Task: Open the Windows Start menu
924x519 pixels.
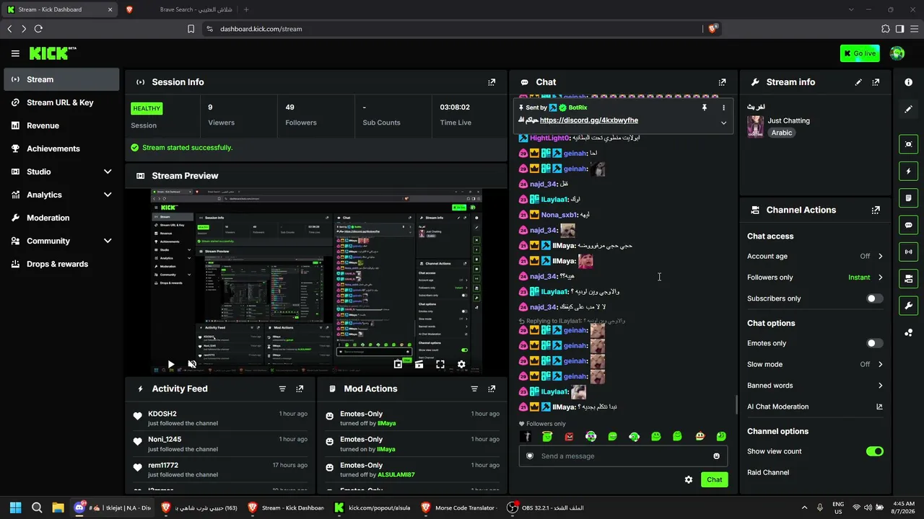Action: tap(16, 507)
